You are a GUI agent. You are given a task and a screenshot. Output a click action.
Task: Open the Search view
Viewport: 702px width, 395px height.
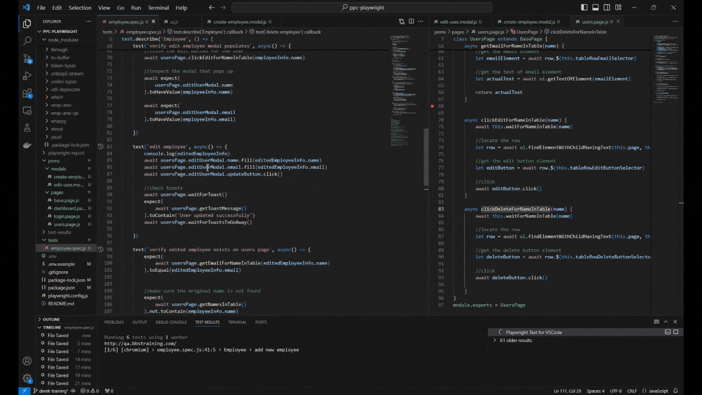coord(27,41)
